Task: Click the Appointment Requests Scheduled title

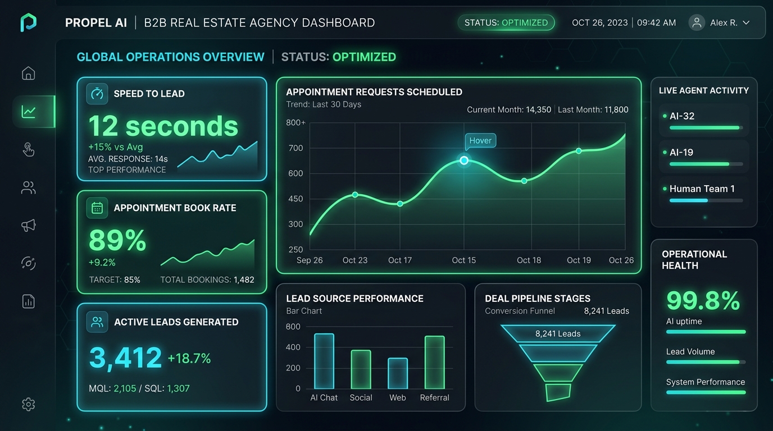Action: coord(374,92)
